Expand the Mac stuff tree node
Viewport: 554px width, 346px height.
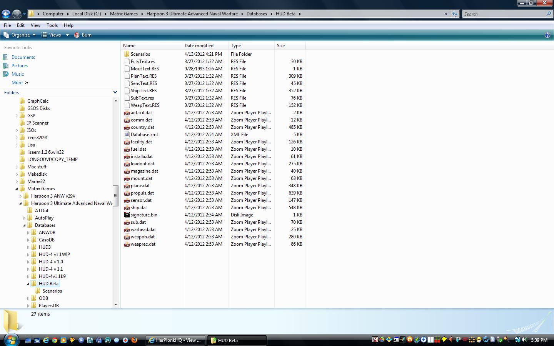click(x=17, y=167)
